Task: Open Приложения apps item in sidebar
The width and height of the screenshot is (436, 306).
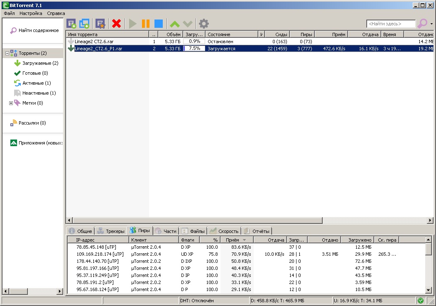Action: (x=36, y=143)
